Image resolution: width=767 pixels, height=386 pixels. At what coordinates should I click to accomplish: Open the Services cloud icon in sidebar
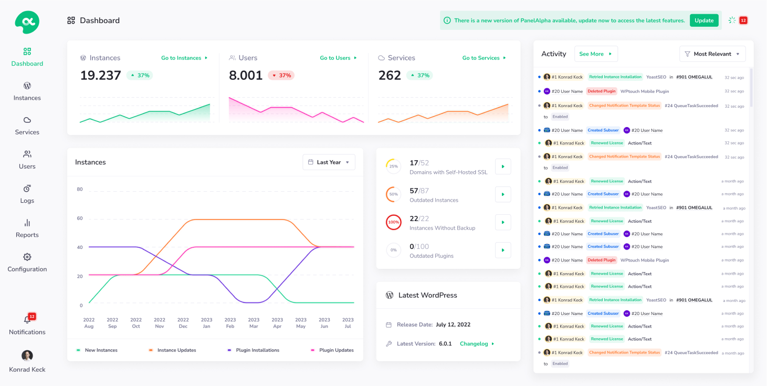coord(27,120)
